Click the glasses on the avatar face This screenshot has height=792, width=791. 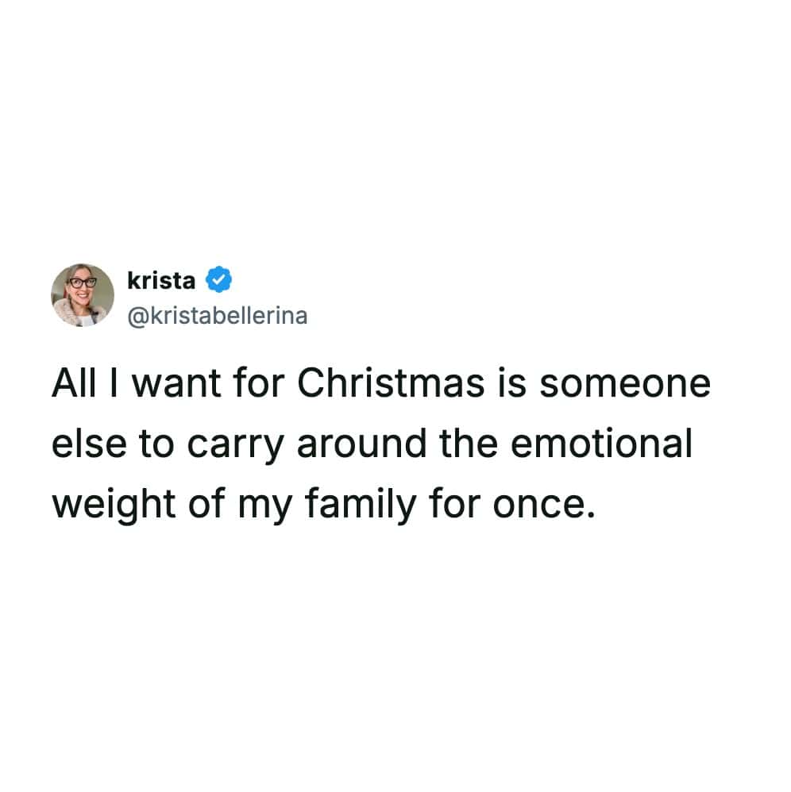pos(83,283)
